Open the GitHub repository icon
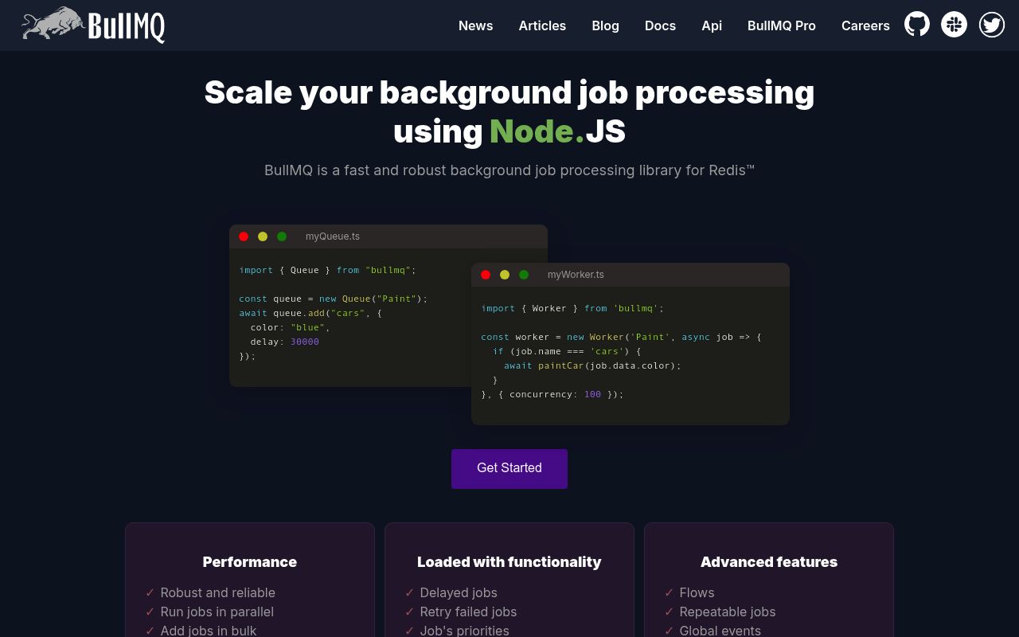Image resolution: width=1019 pixels, height=637 pixels. tap(917, 25)
